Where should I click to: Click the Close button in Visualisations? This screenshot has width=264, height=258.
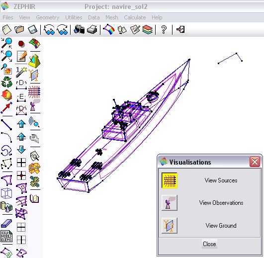point(209,244)
